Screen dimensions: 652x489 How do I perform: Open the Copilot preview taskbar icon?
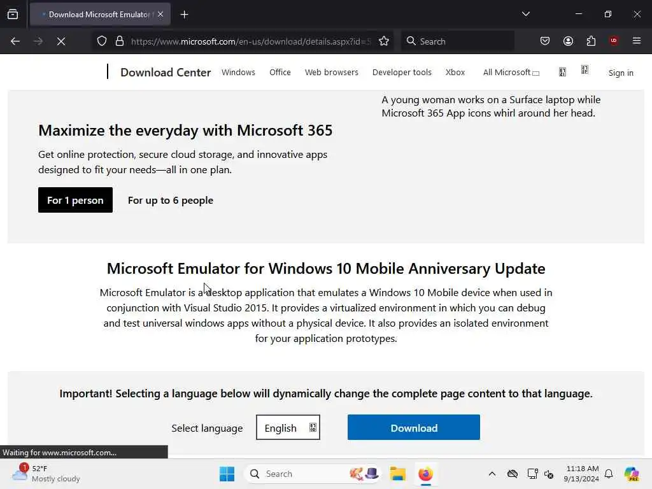tap(632, 474)
